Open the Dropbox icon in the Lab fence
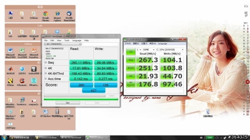 point(57,32)
